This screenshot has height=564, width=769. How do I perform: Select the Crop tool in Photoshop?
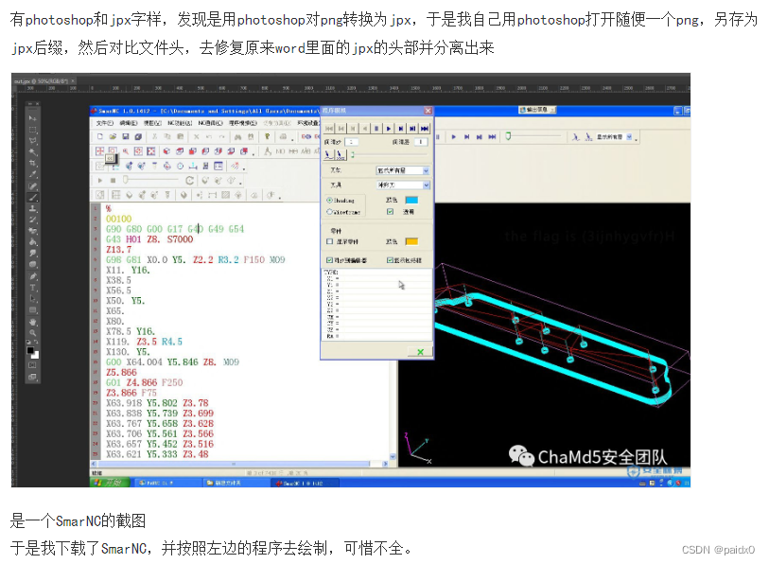[x=32, y=163]
